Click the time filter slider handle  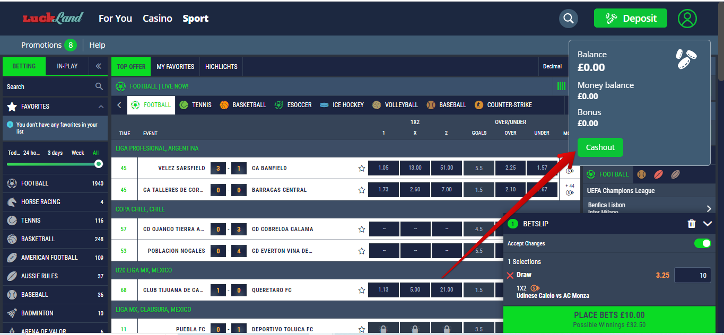pos(98,164)
